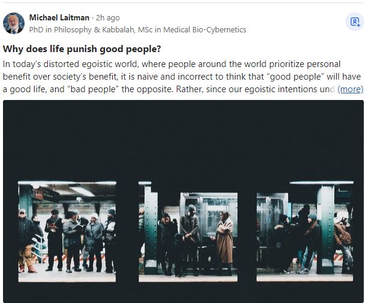Click the right subway photo panel
The height and width of the screenshot is (303, 365).
305,232
